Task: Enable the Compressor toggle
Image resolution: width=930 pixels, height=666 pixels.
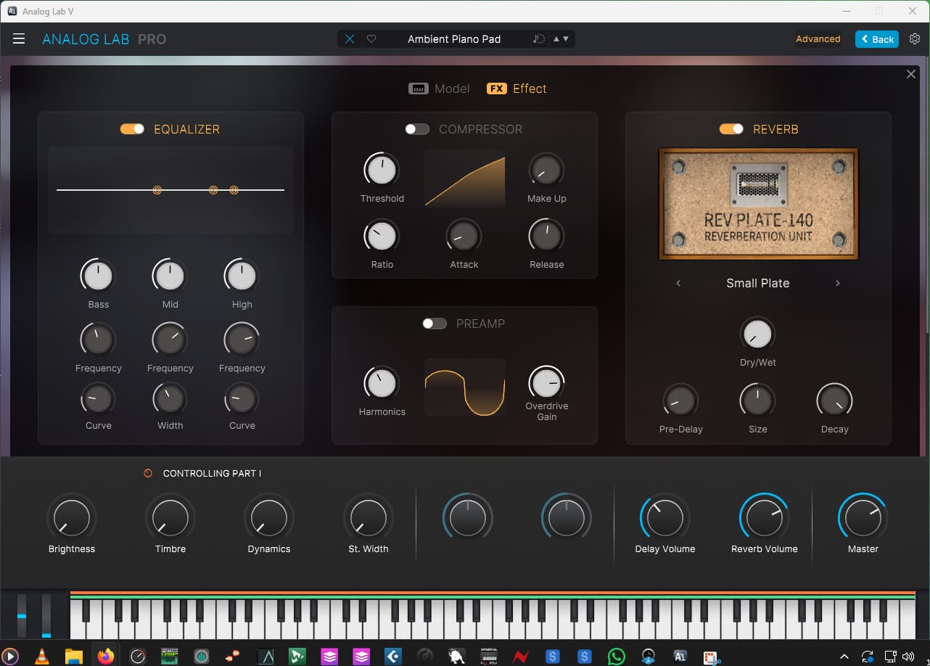Action: [x=417, y=129]
